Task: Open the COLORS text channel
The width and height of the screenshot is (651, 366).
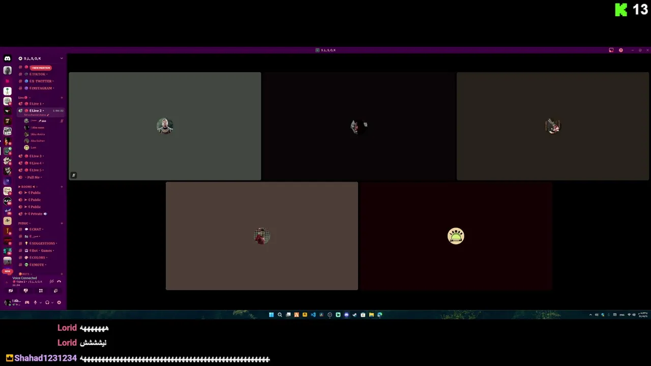Action: [x=41, y=258]
